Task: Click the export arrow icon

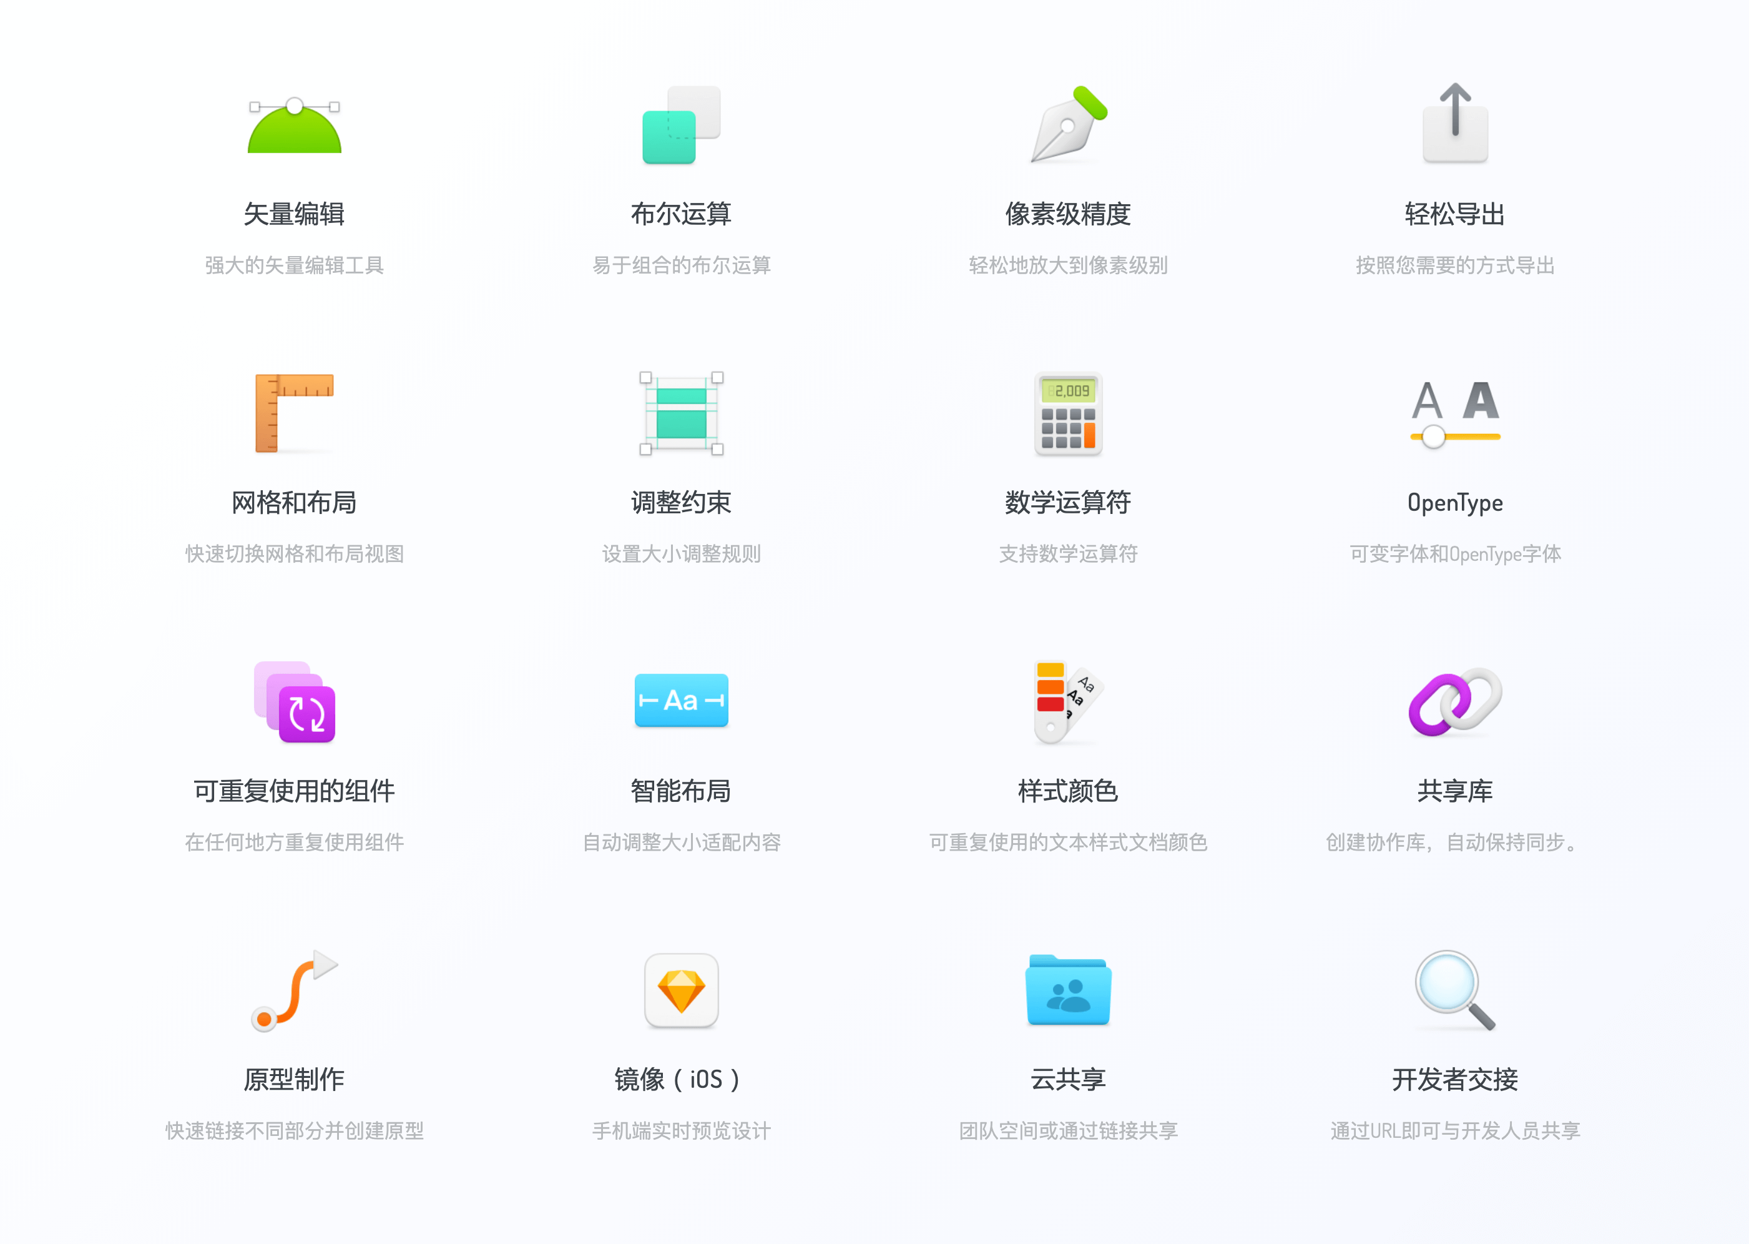Action: click(x=1455, y=122)
